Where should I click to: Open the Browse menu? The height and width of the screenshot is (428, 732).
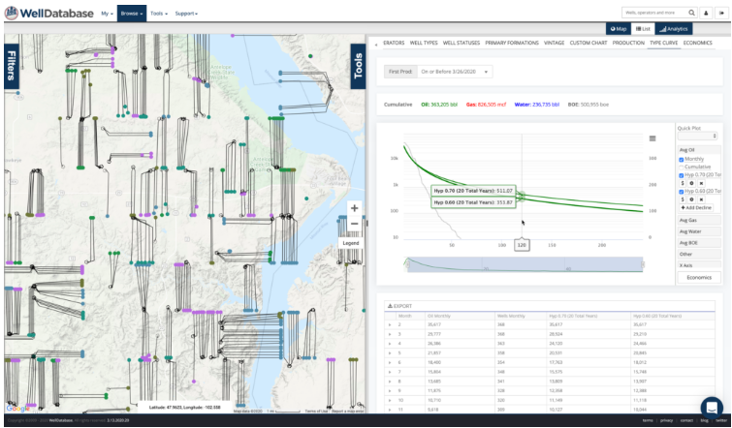pyautogui.click(x=132, y=14)
